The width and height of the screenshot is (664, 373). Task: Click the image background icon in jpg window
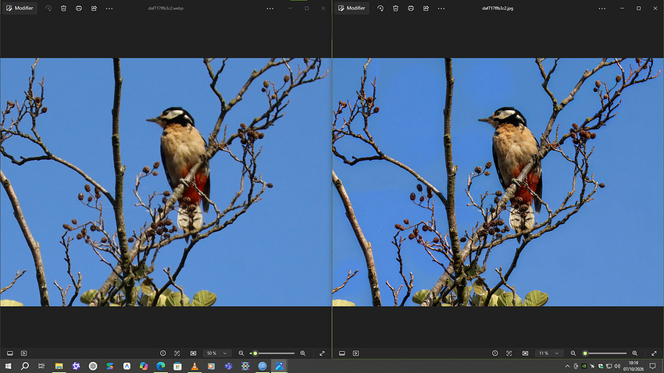point(525,353)
